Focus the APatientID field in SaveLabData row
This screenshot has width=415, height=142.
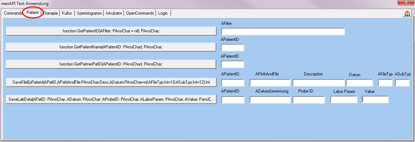[233, 100]
